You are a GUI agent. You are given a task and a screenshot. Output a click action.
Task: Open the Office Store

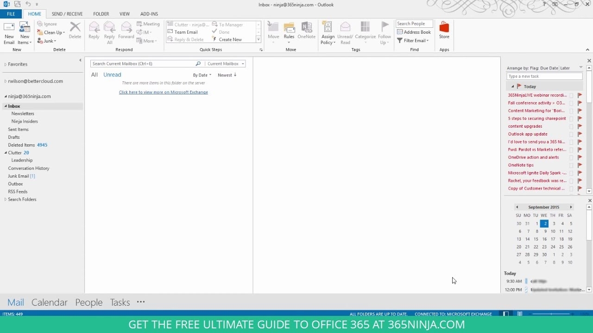444,31
